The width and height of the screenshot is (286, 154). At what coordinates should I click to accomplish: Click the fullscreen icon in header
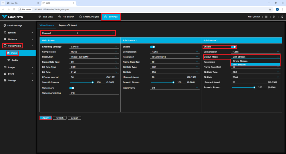[281, 17]
